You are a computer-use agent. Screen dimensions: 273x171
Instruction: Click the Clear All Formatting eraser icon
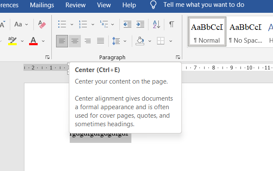click(42, 24)
